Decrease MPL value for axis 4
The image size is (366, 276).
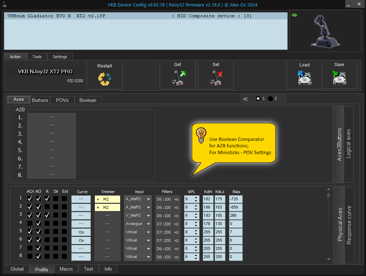(196, 226)
